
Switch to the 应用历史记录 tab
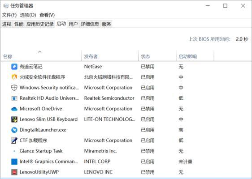coord(40,24)
